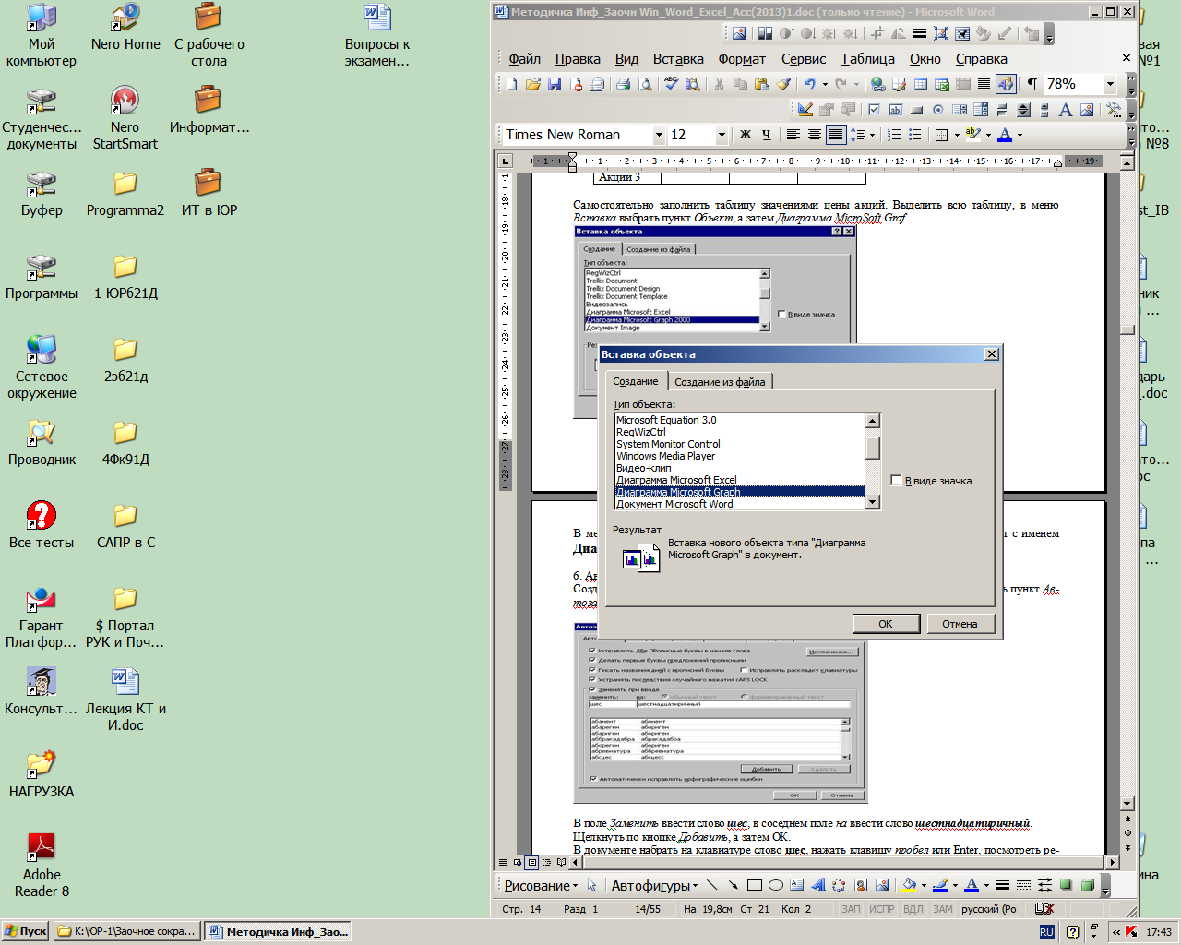The width and height of the screenshot is (1181, 945).
Task: Toggle the Drawing toolbar button on Standard toolbar
Action: click(1006, 84)
